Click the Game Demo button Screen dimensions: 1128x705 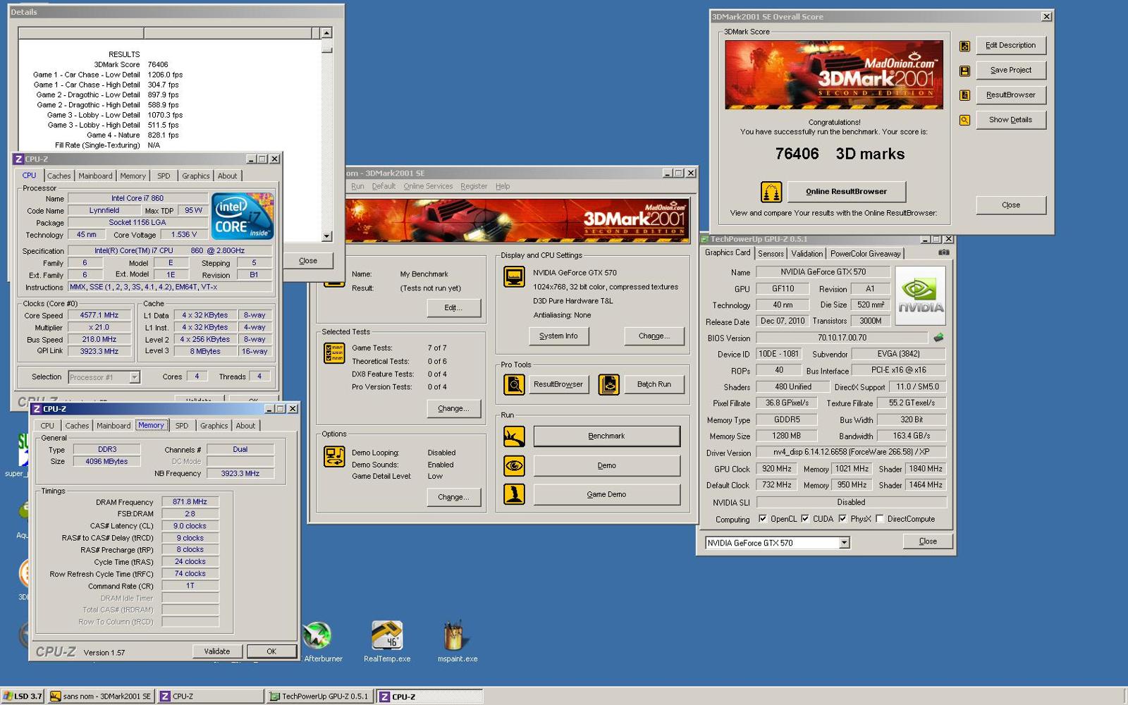[606, 494]
